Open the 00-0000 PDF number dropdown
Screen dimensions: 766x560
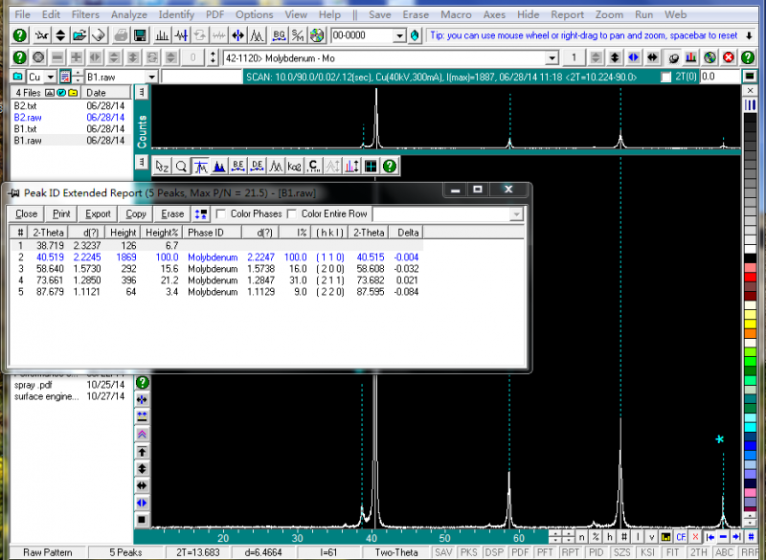pyautogui.click(x=399, y=35)
